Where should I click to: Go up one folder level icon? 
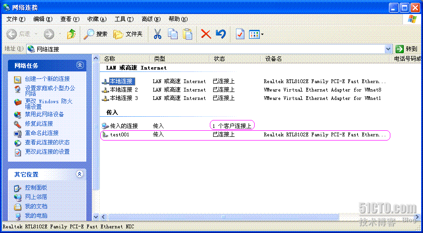pos(71,34)
